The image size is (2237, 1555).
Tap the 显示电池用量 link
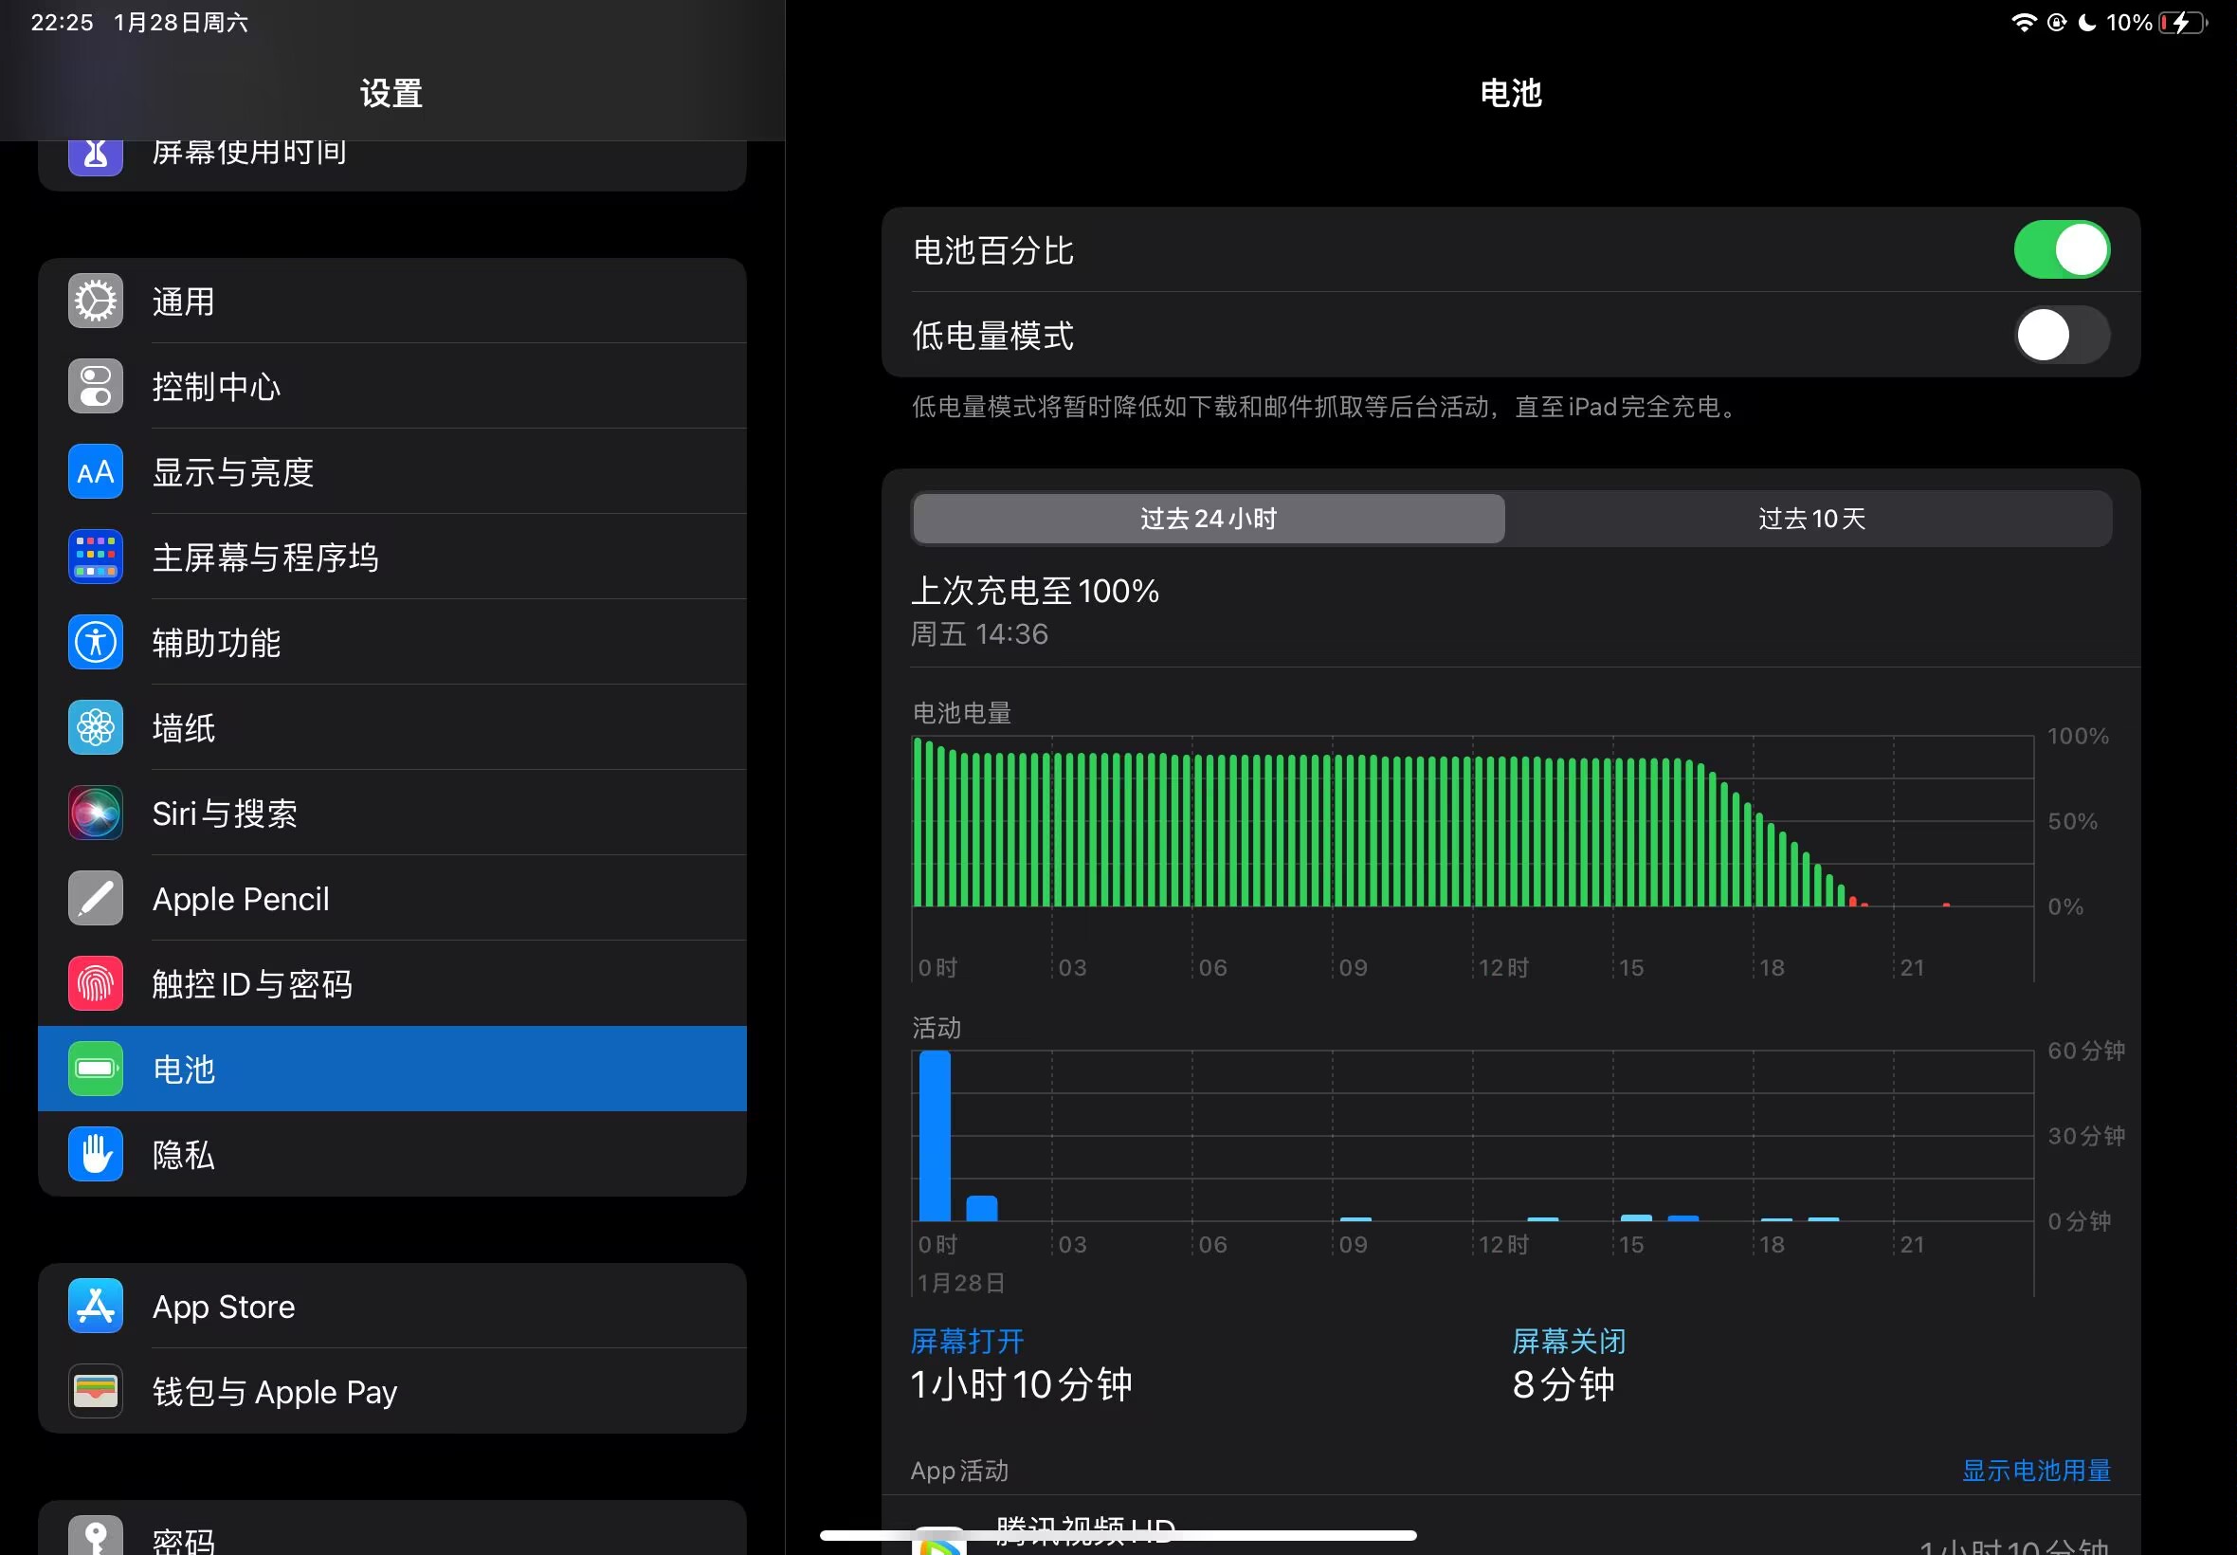pos(2035,1471)
